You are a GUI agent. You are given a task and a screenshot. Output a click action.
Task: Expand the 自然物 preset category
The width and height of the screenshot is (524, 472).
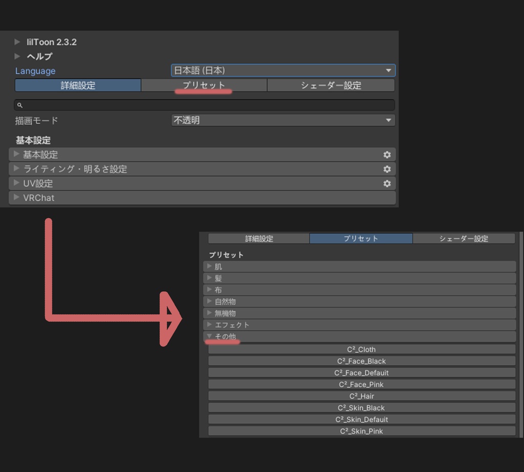pyautogui.click(x=360, y=302)
